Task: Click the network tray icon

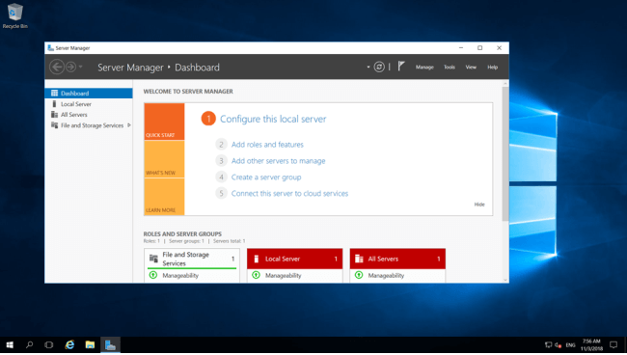Action: (x=548, y=344)
